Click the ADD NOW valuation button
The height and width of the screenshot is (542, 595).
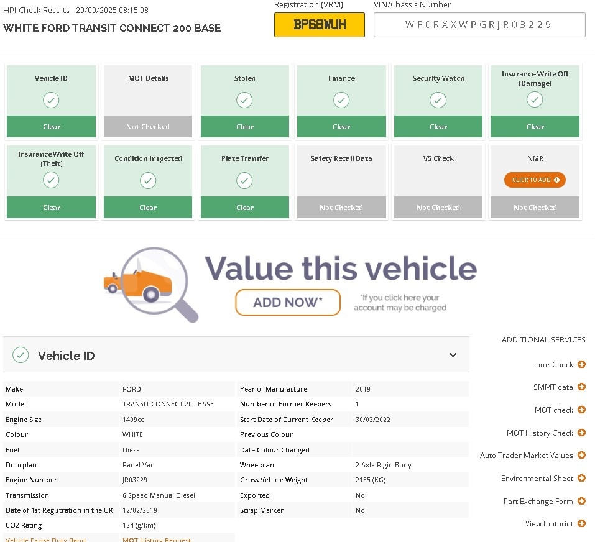click(x=288, y=302)
